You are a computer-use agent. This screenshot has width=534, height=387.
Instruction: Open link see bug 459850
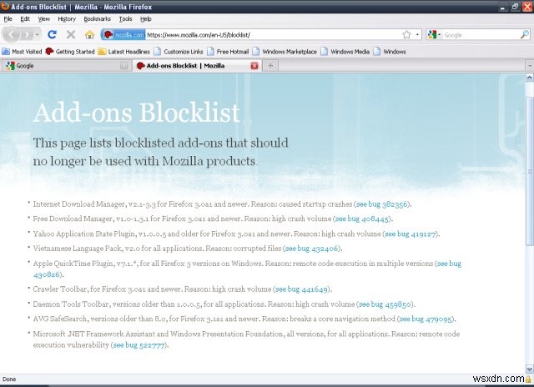pyautogui.click(x=385, y=304)
